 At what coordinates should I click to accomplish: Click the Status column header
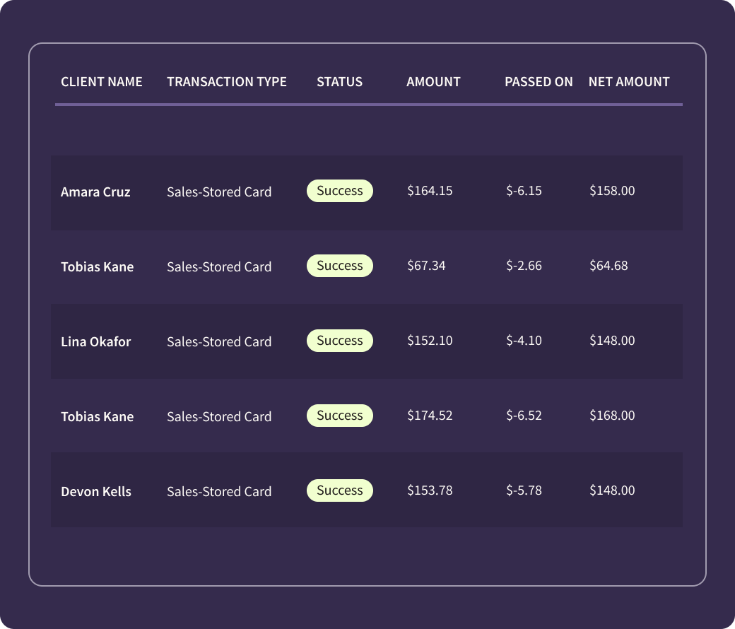point(339,82)
